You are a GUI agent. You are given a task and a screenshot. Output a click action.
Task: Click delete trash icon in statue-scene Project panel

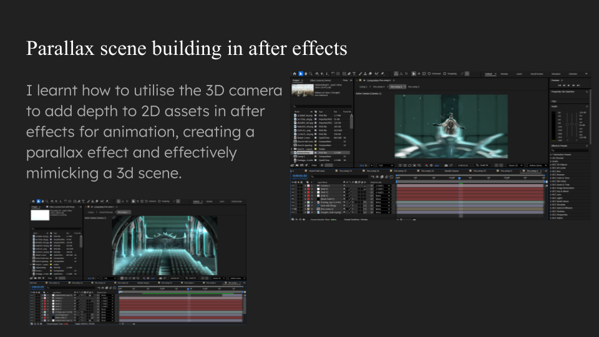tap(322, 165)
